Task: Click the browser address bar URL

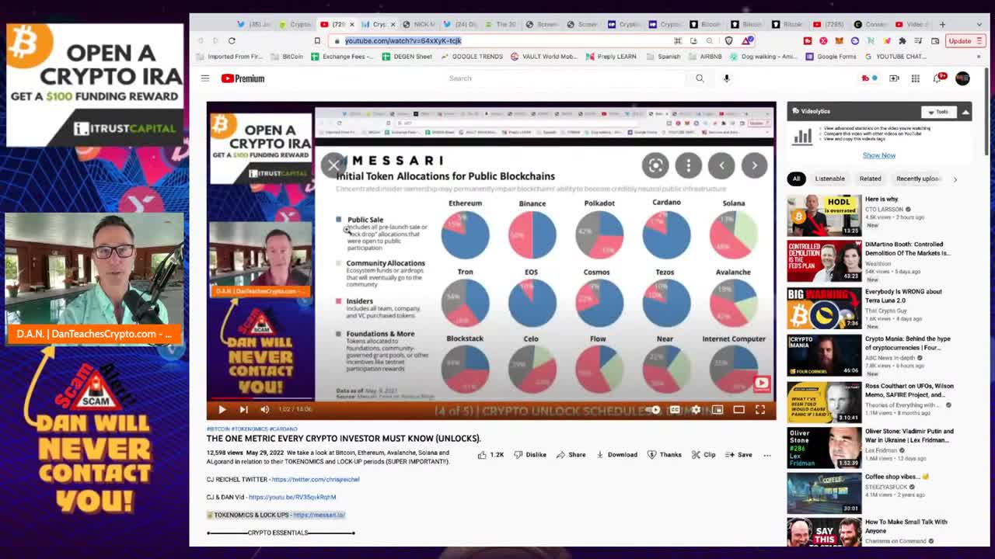Action: coord(403,40)
